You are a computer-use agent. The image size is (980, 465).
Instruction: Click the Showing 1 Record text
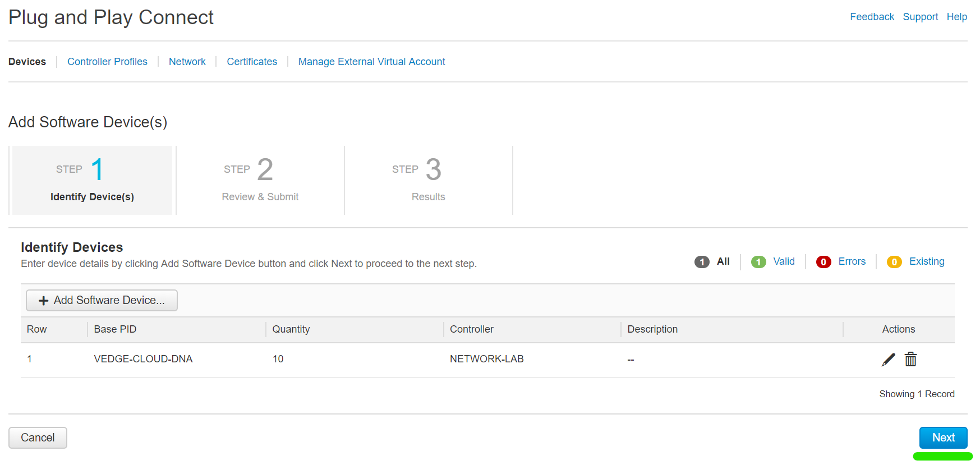pyautogui.click(x=917, y=394)
